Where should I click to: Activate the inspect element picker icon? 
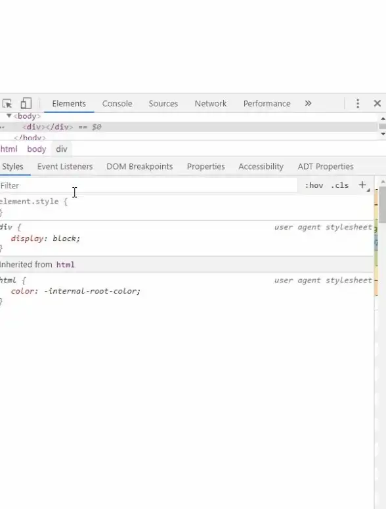(7, 104)
